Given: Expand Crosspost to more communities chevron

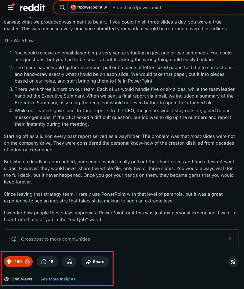Looking at the screenshot, I should click(x=230, y=239).
